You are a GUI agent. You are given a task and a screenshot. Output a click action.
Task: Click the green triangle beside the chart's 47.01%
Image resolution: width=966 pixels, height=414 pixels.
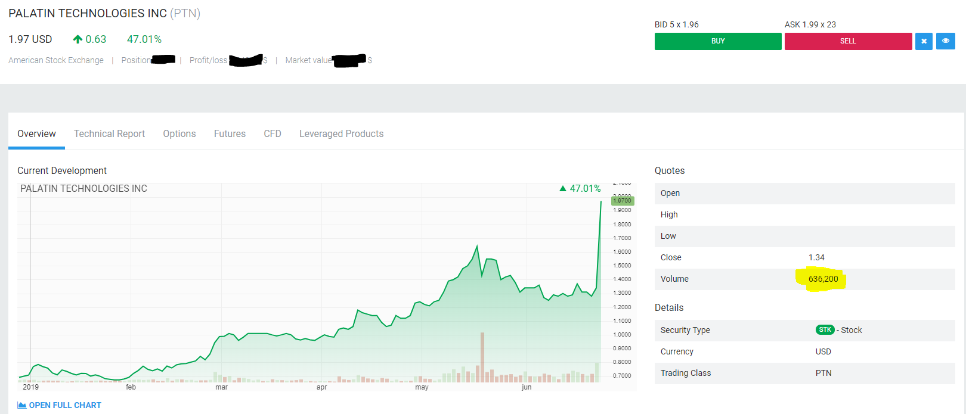pos(562,189)
